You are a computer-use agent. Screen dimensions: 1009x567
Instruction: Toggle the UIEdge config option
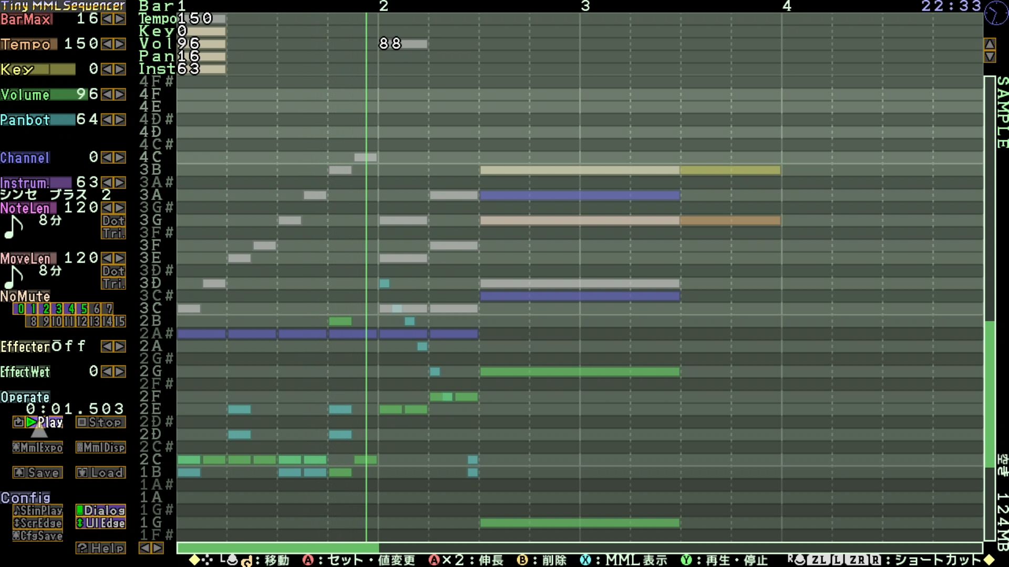100,523
